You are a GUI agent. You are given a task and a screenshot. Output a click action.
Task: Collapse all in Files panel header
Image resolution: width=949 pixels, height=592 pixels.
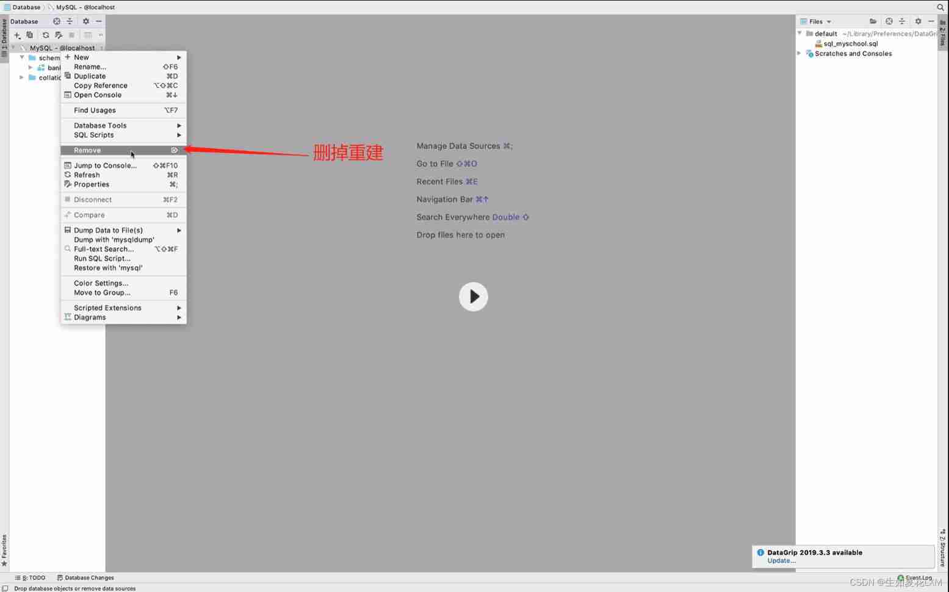(902, 21)
